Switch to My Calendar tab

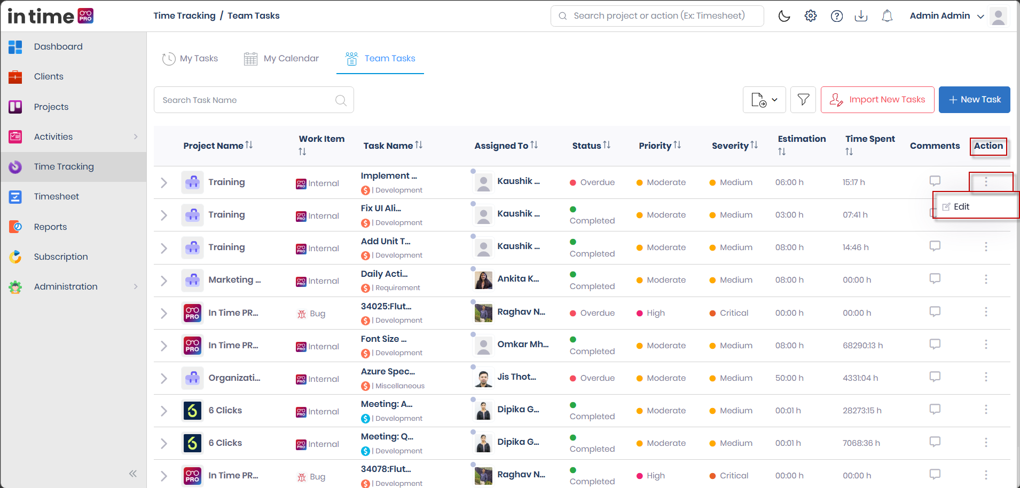(281, 59)
